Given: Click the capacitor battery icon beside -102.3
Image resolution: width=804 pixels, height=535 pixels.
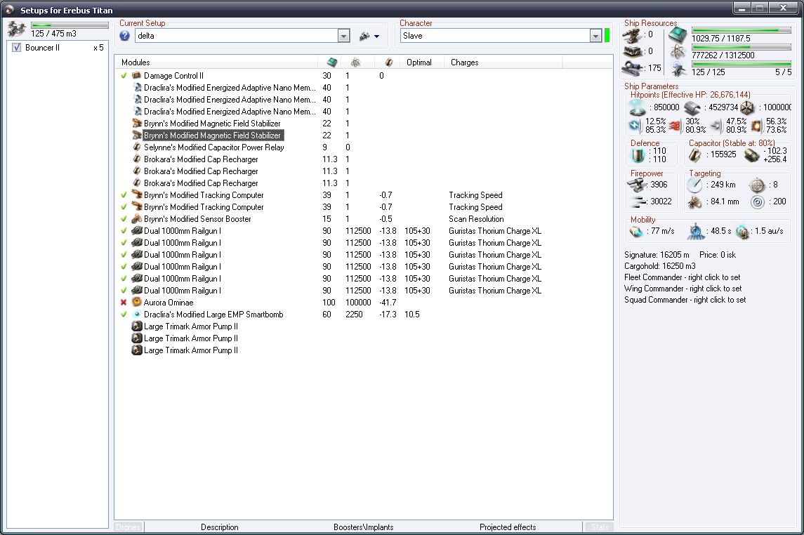Looking at the screenshot, I should [x=752, y=155].
